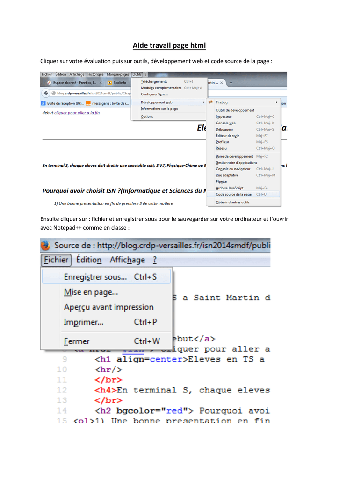The image size is (339, 479).
Task: Click the Freebox tab favicon
Action: click(x=49, y=83)
